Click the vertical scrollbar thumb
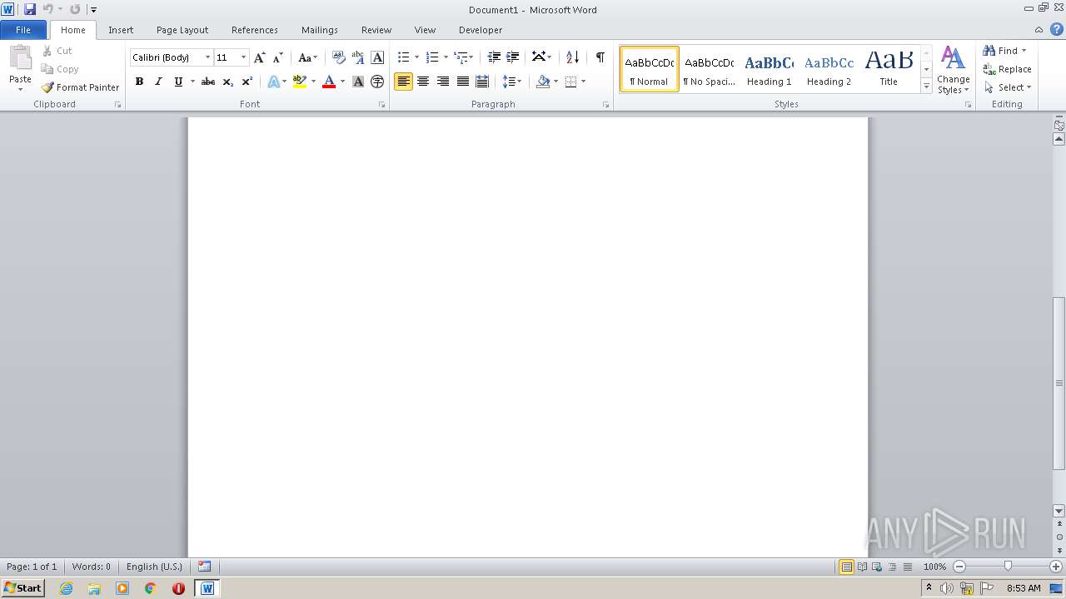 coord(1059,384)
